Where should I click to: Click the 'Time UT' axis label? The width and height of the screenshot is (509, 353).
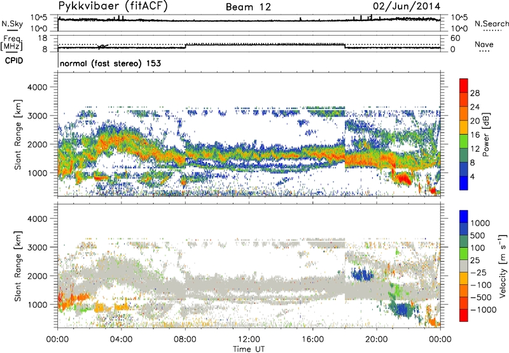(249, 349)
